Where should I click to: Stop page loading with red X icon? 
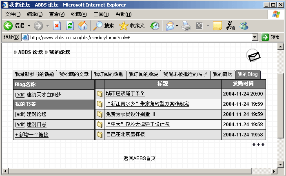tap(57, 26)
